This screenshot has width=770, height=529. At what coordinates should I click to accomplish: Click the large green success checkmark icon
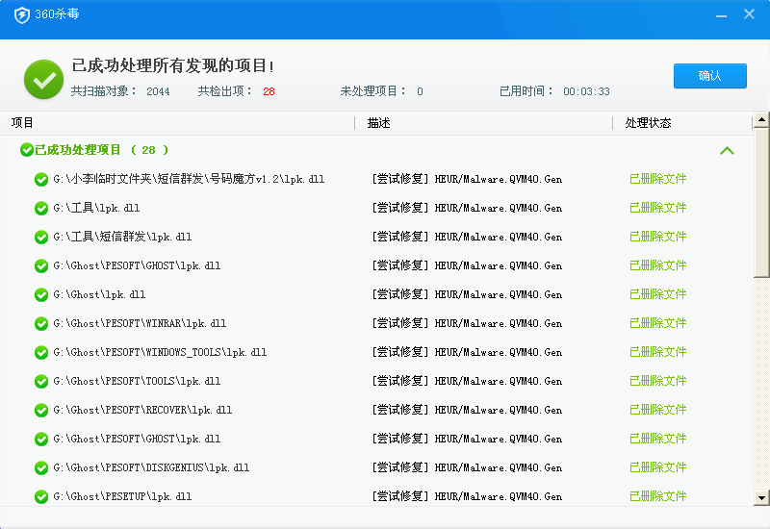43,80
